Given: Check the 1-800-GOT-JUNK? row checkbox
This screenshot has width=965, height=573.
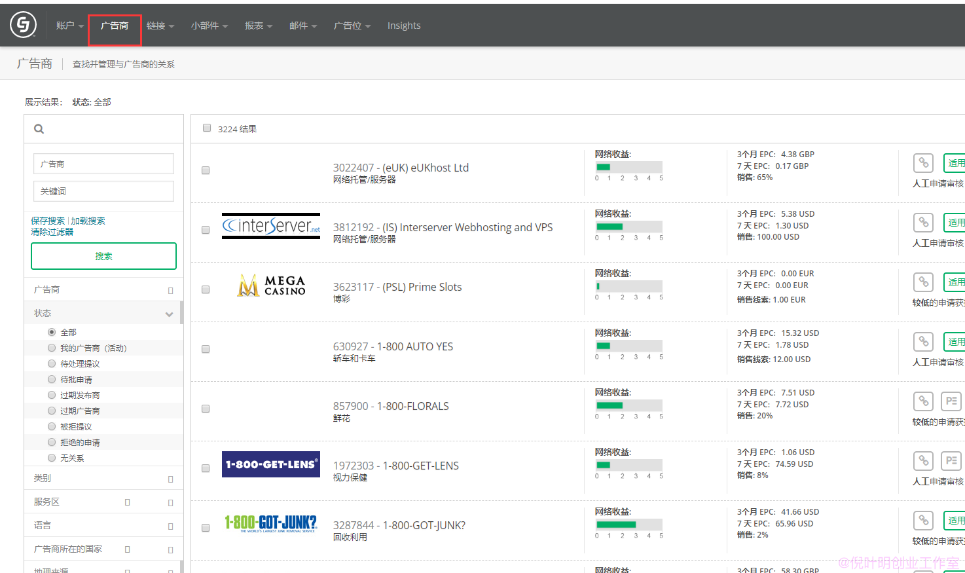Looking at the screenshot, I should pos(206,528).
